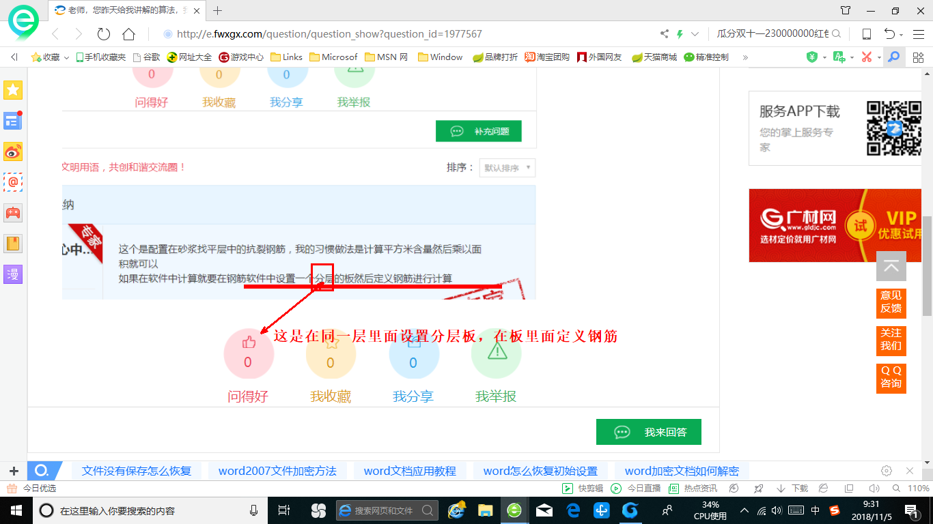Open the mail @ sidebar icon
This screenshot has height=524, width=933.
[x=13, y=182]
